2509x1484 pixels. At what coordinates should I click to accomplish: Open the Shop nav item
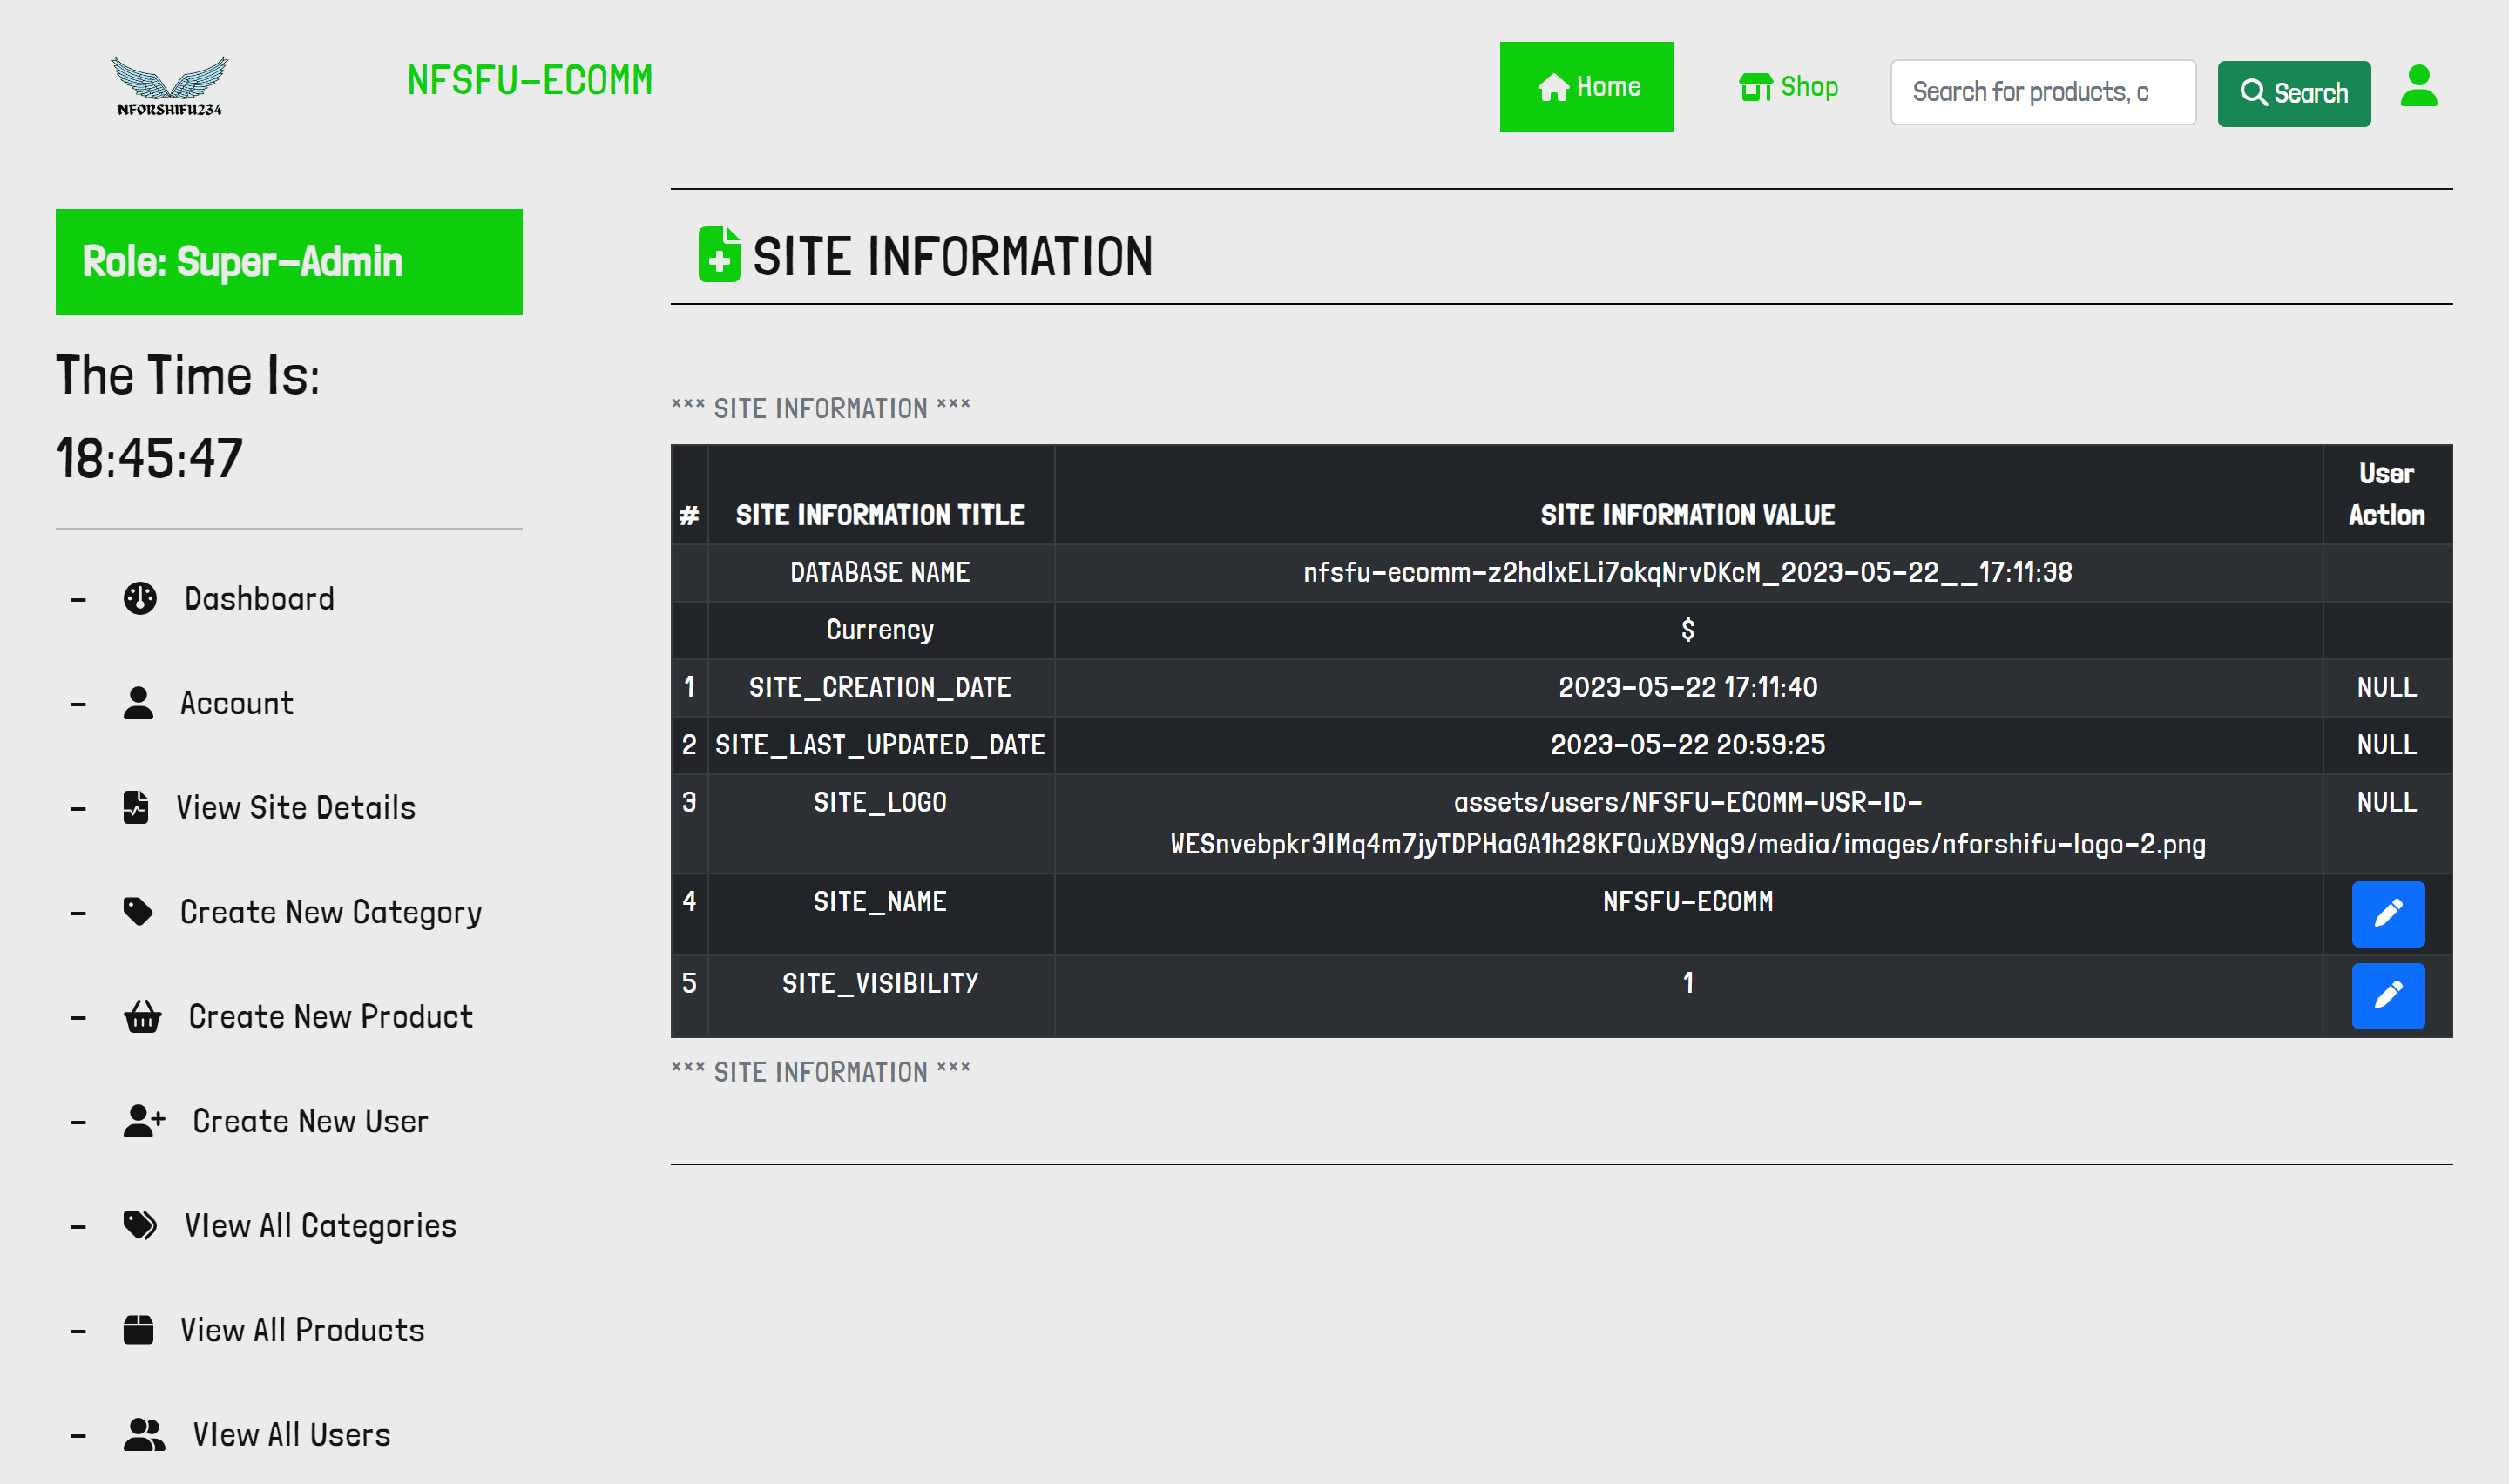(x=1788, y=87)
